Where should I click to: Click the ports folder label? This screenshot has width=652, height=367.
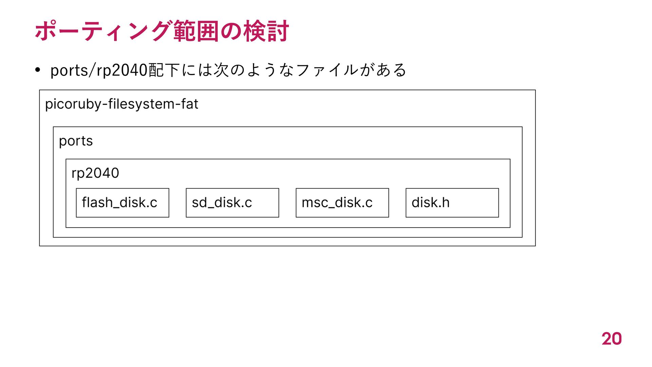coord(76,141)
